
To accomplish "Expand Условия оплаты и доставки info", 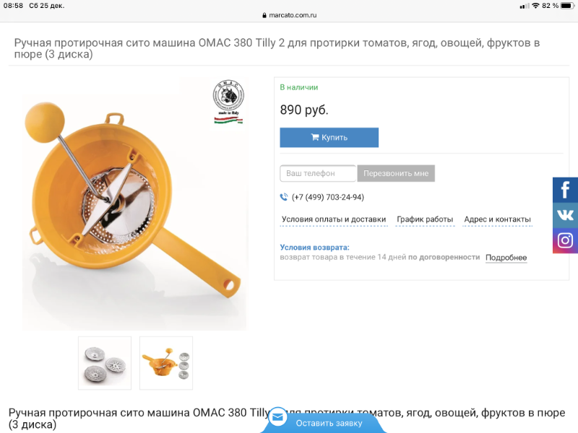I will [x=334, y=219].
